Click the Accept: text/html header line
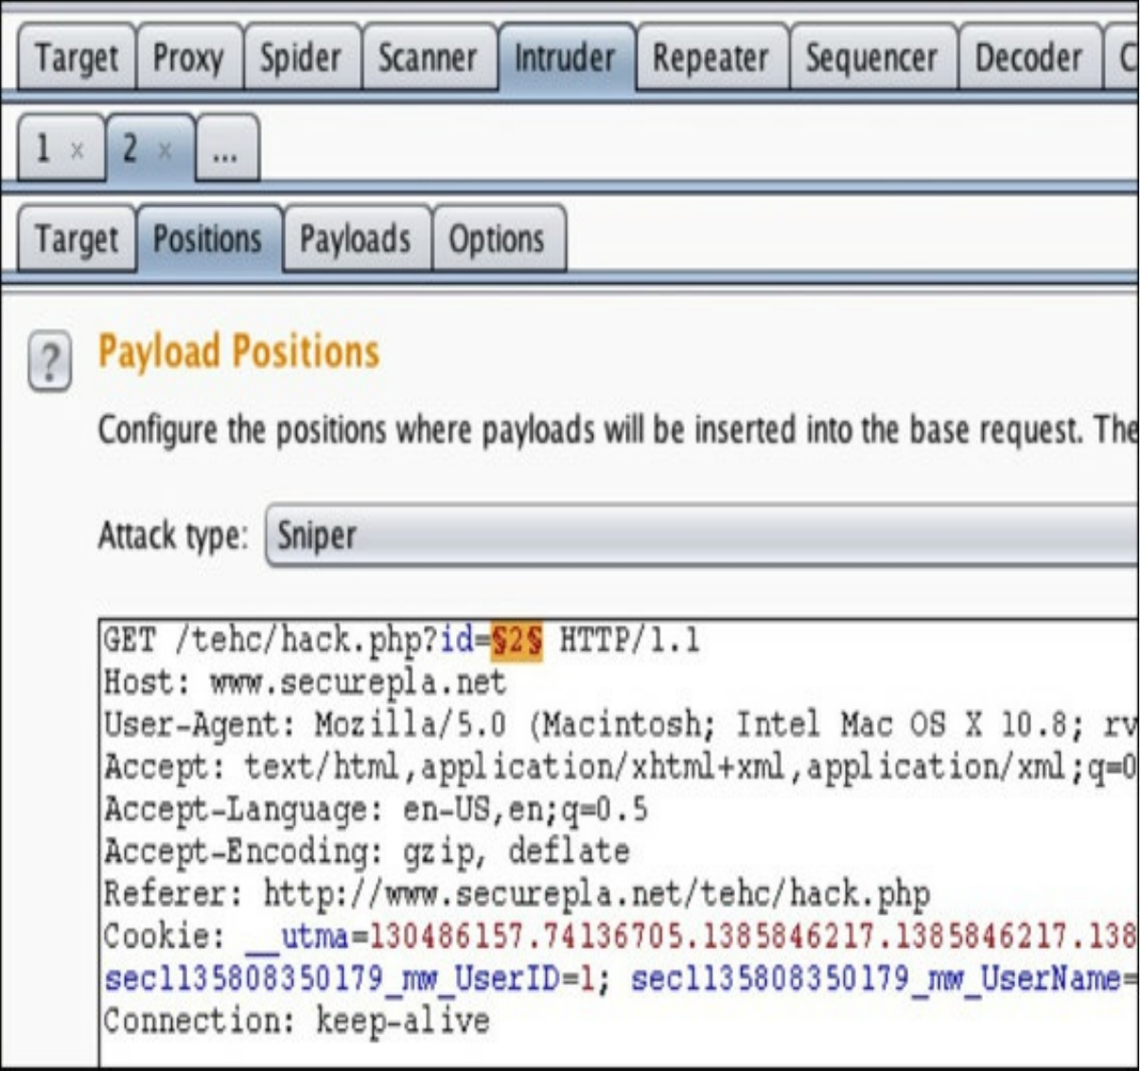The width and height of the screenshot is (1140, 1071). [621, 766]
